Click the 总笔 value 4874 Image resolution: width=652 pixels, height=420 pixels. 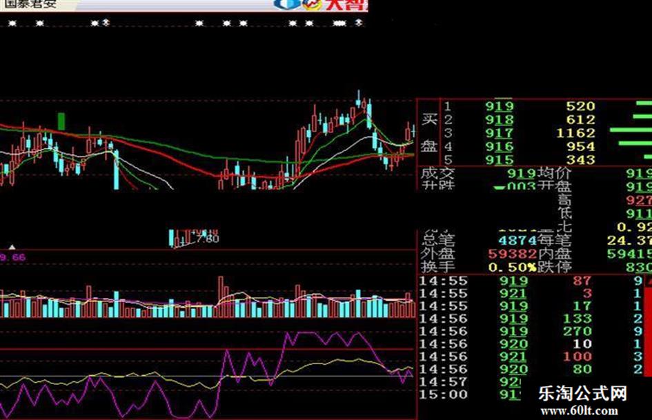(517, 241)
